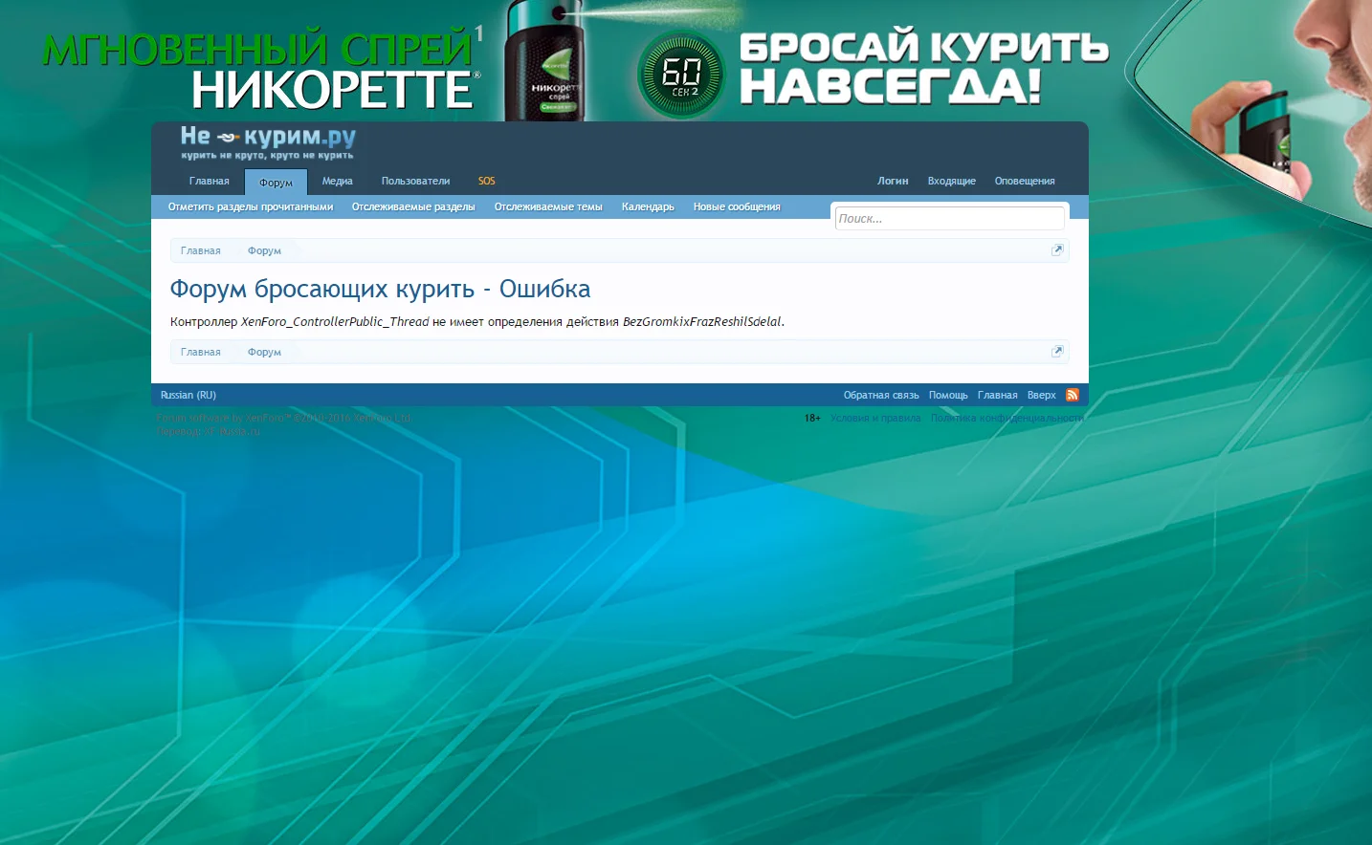Image resolution: width=1372 pixels, height=845 pixels.
Task: Click the RSS feed icon in the footer
Action: click(1073, 395)
